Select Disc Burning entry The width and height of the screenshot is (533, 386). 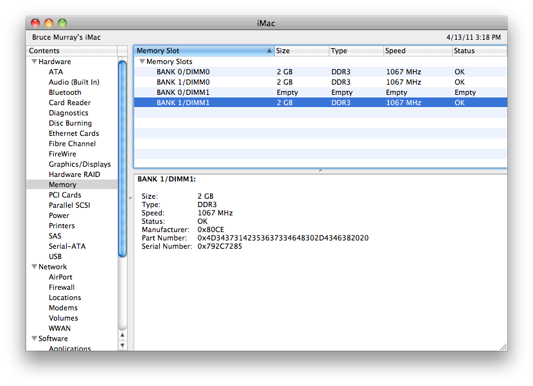(x=71, y=123)
